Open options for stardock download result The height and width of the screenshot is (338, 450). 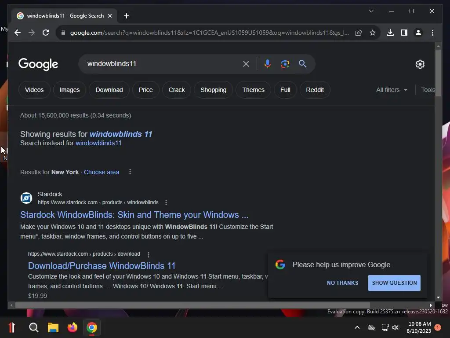pyautogui.click(x=149, y=255)
